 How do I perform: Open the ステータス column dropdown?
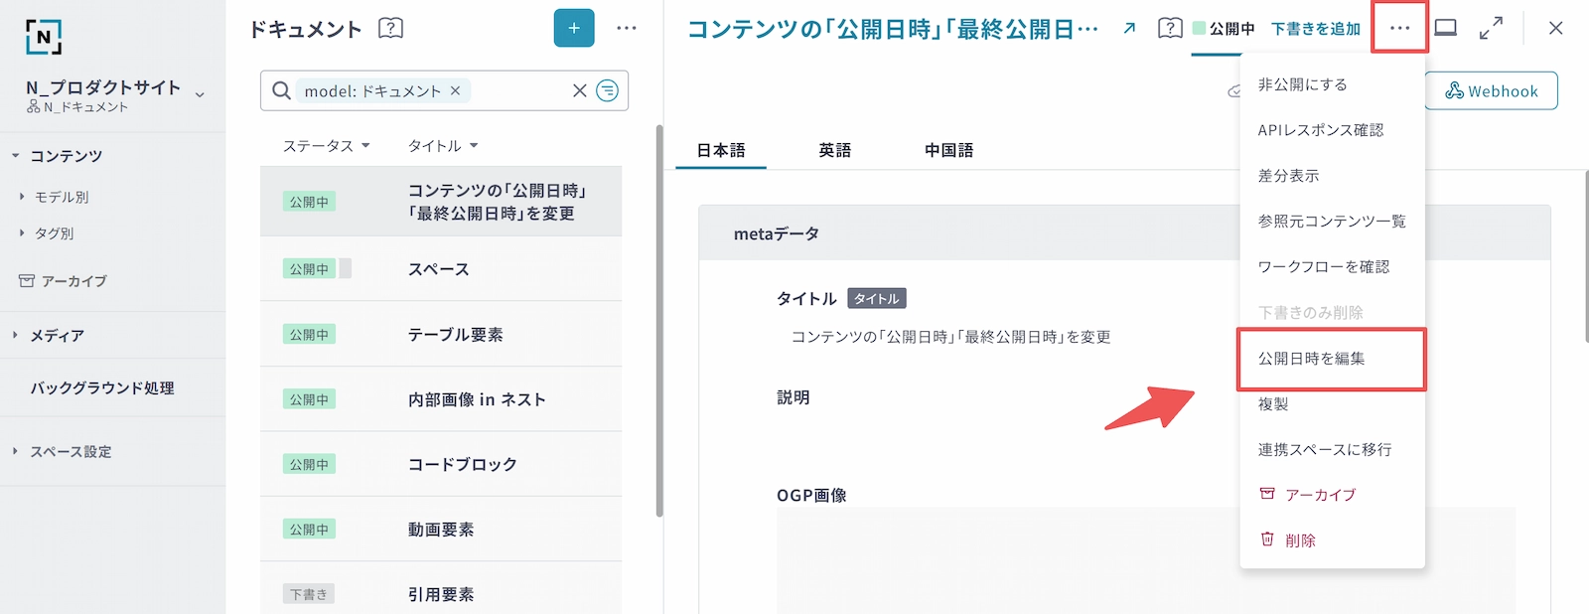326,146
